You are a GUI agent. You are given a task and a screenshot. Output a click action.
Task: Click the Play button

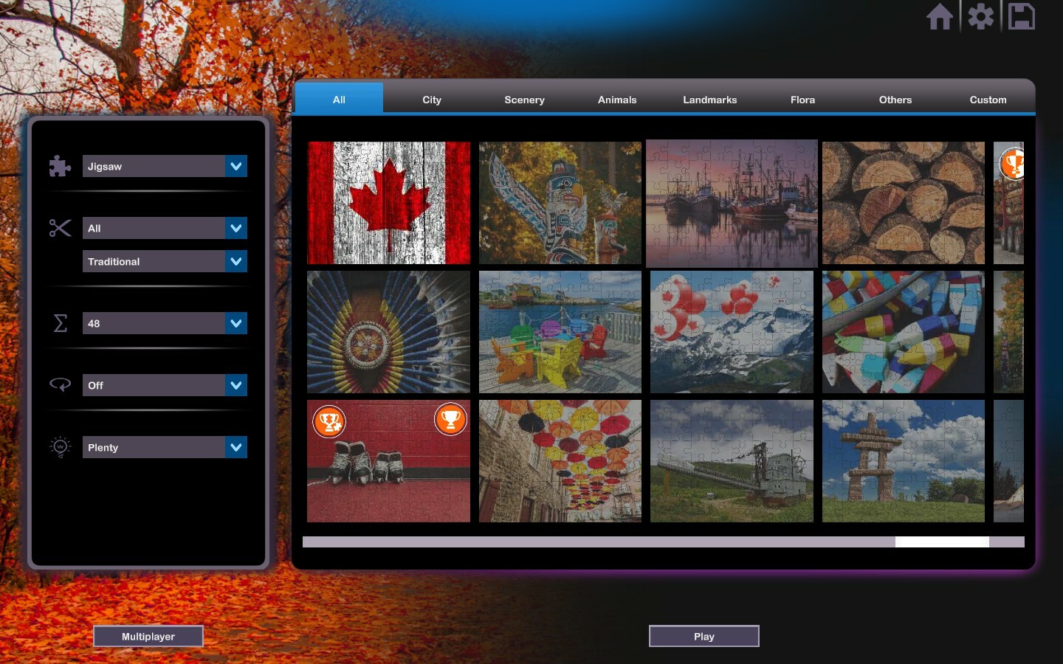pos(704,636)
